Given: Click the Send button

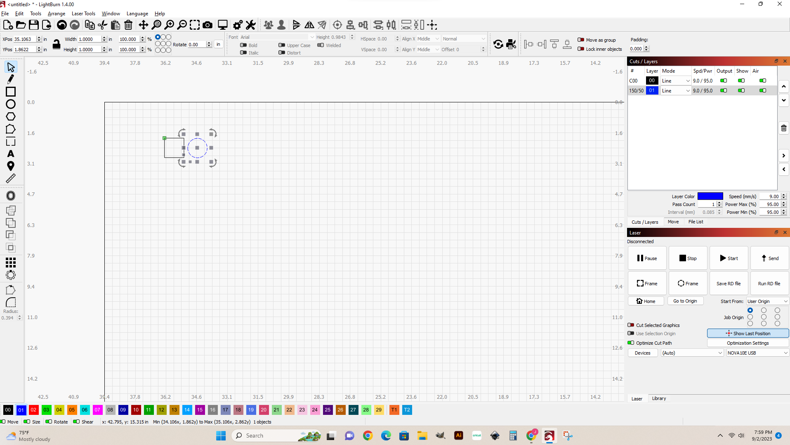Looking at the screenshot, I should tap(769, 258).
